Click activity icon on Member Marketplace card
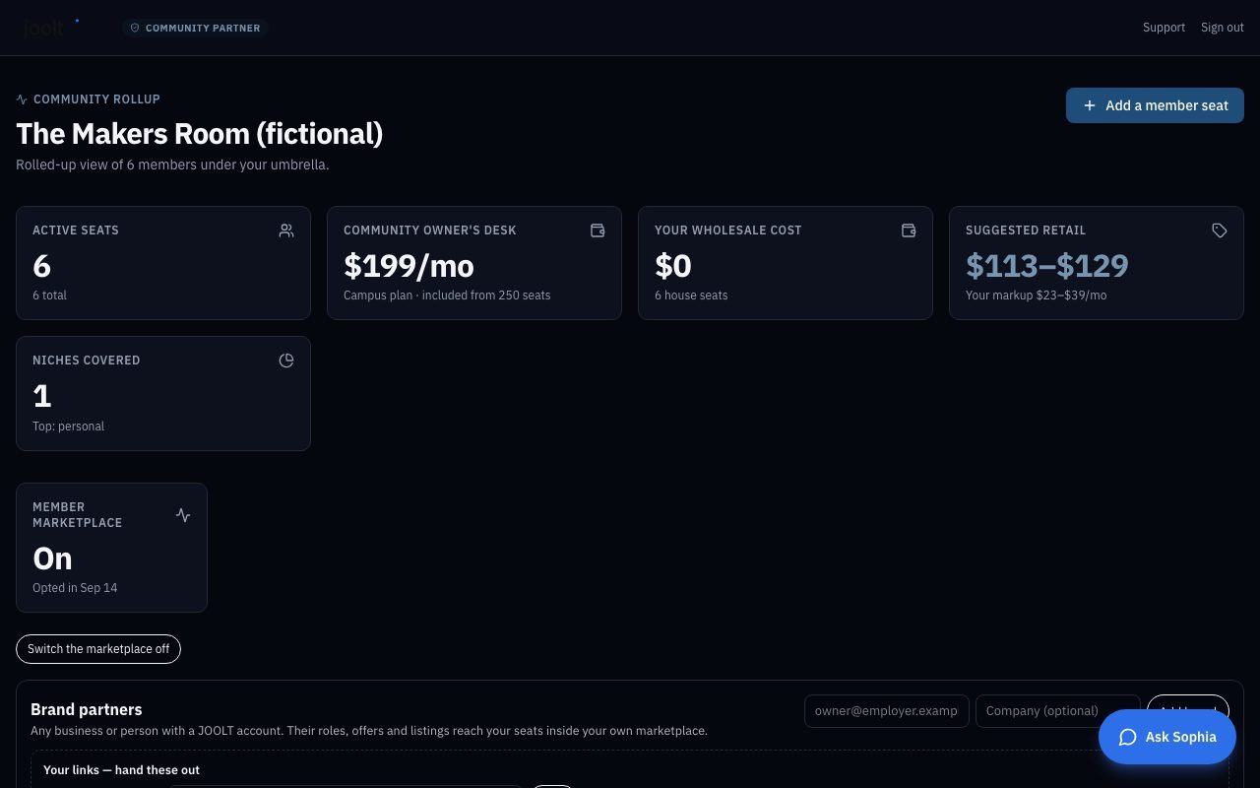 click(183, 515)
